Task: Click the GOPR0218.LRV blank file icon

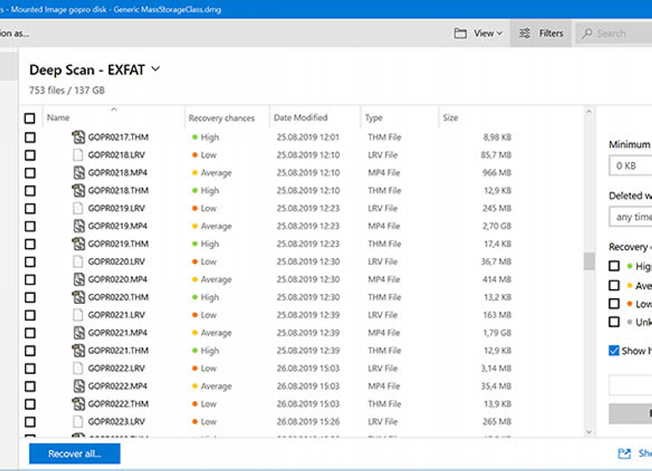Action: pyautogui.click(x=79, y=155)
